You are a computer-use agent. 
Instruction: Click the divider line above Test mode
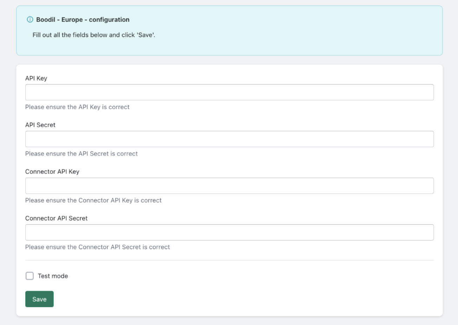(x=229, y=260)
